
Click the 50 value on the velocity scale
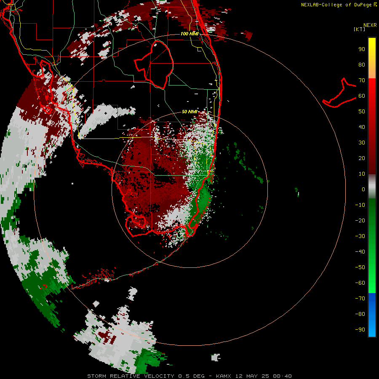pos(362,112)
